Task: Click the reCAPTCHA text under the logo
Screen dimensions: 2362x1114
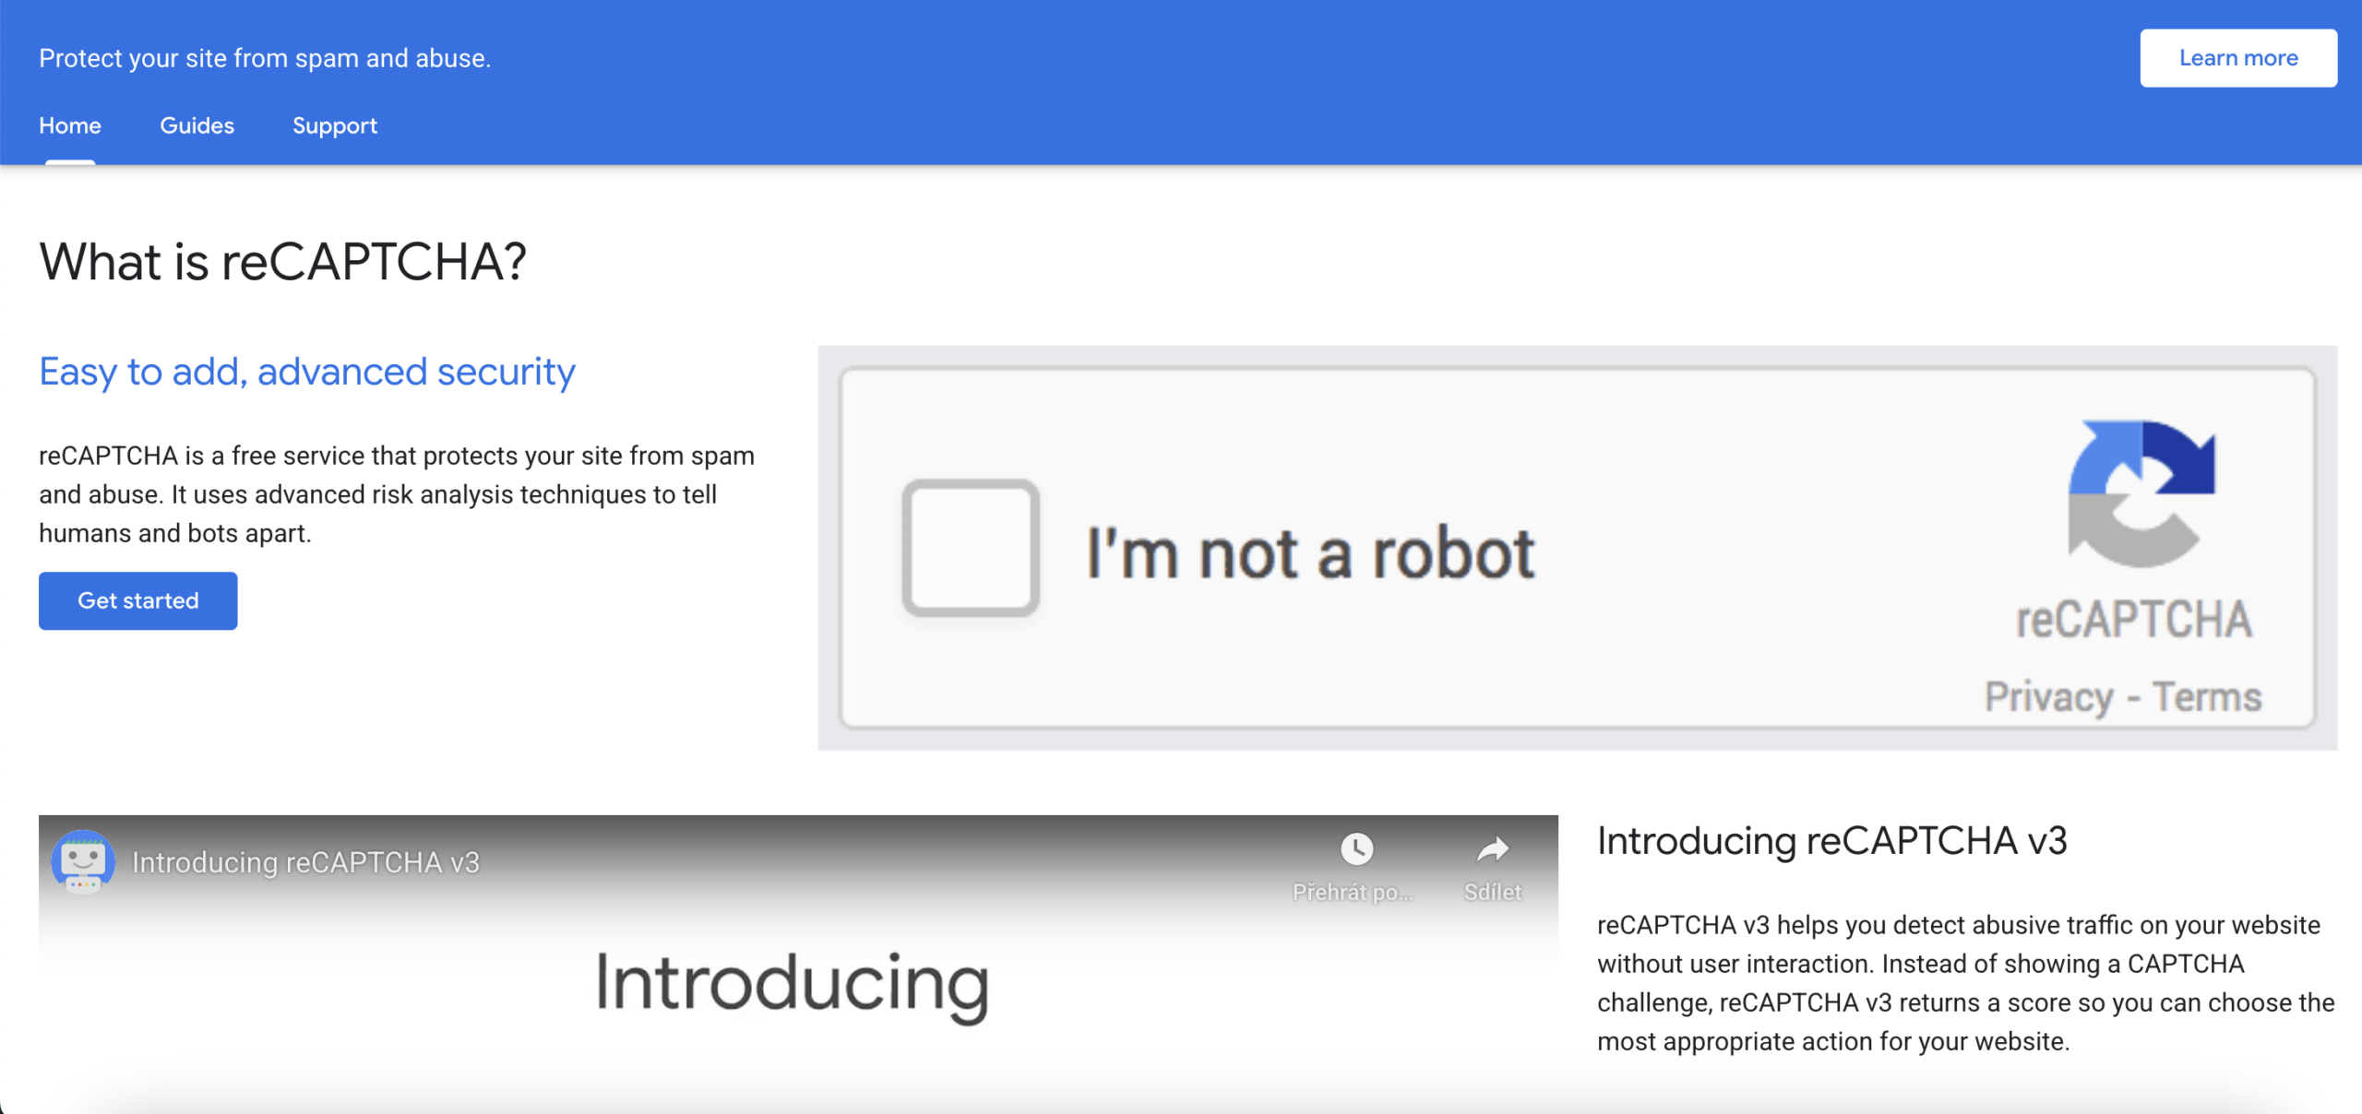Action: (x=2133, y=619)
